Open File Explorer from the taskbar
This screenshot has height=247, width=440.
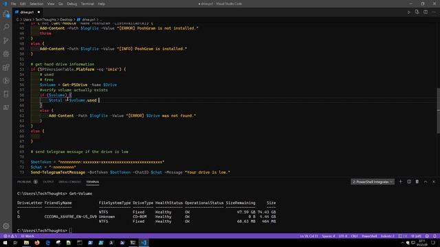(26, 242)
